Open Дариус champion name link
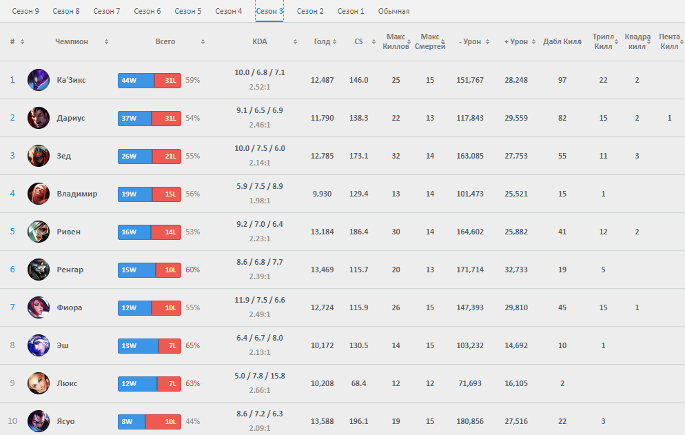Viewport: 685px width, 435px height. 71,118
